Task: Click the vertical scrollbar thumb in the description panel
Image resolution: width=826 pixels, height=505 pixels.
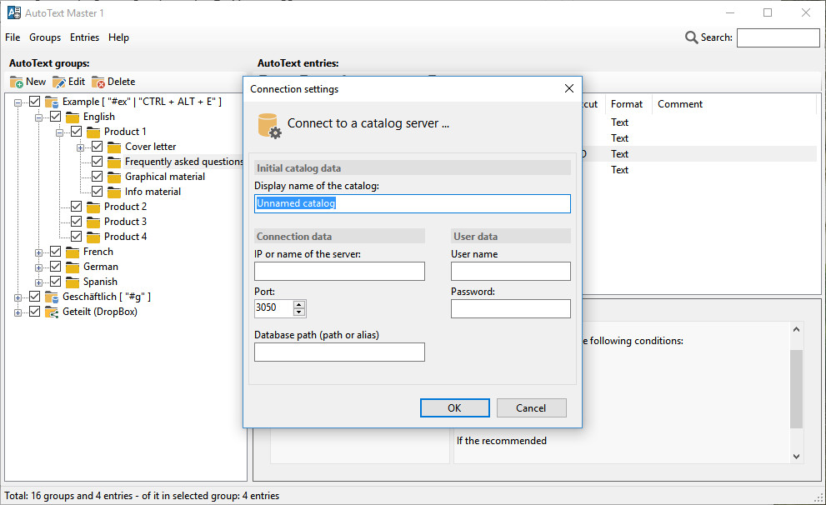Action: click(x=796, y=388)
